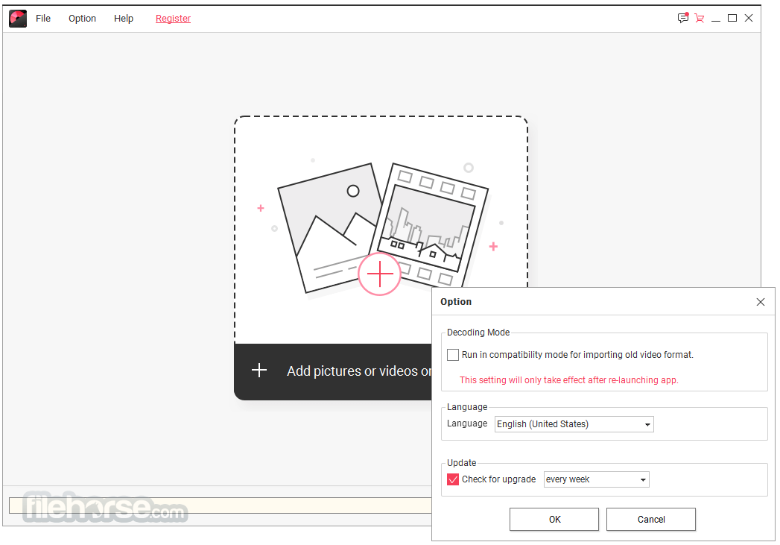Confirm settings with OK button
Viewport: 780px width, 545px height.
click(554, 519)
